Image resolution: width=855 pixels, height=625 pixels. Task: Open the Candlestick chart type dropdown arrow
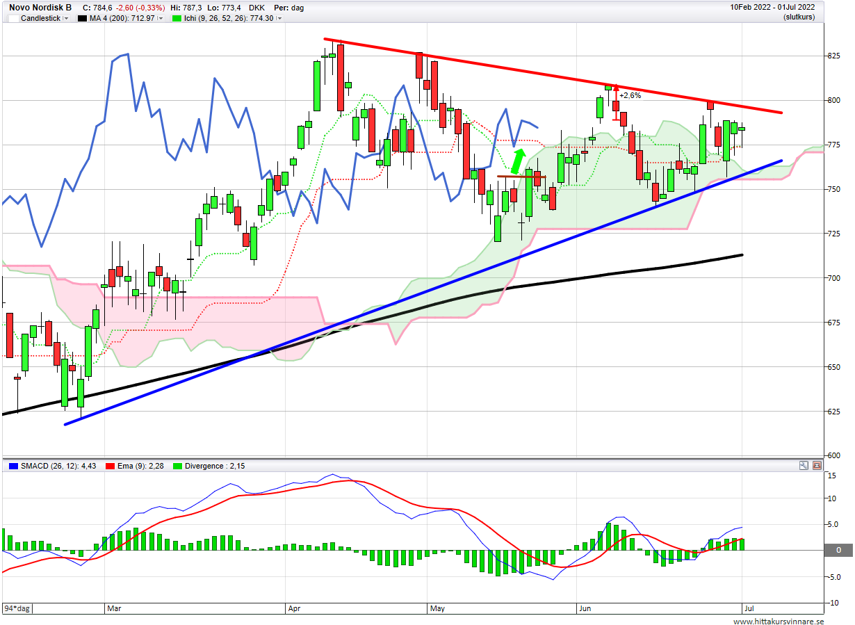(x=66, y=18)
